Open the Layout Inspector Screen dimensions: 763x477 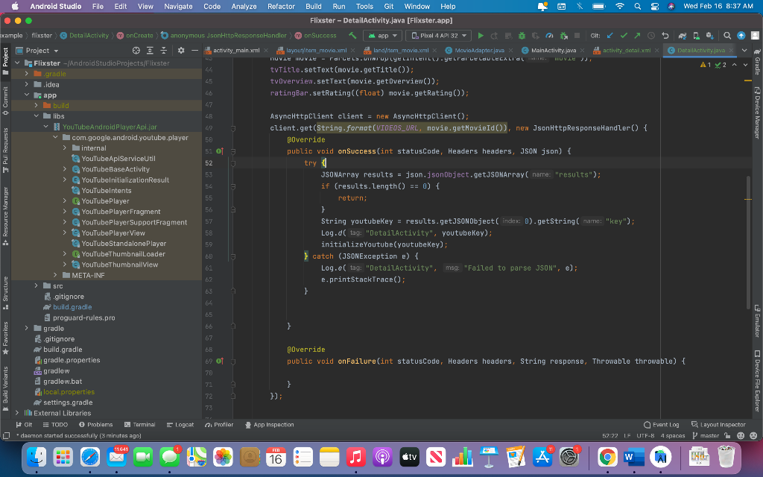718,425
